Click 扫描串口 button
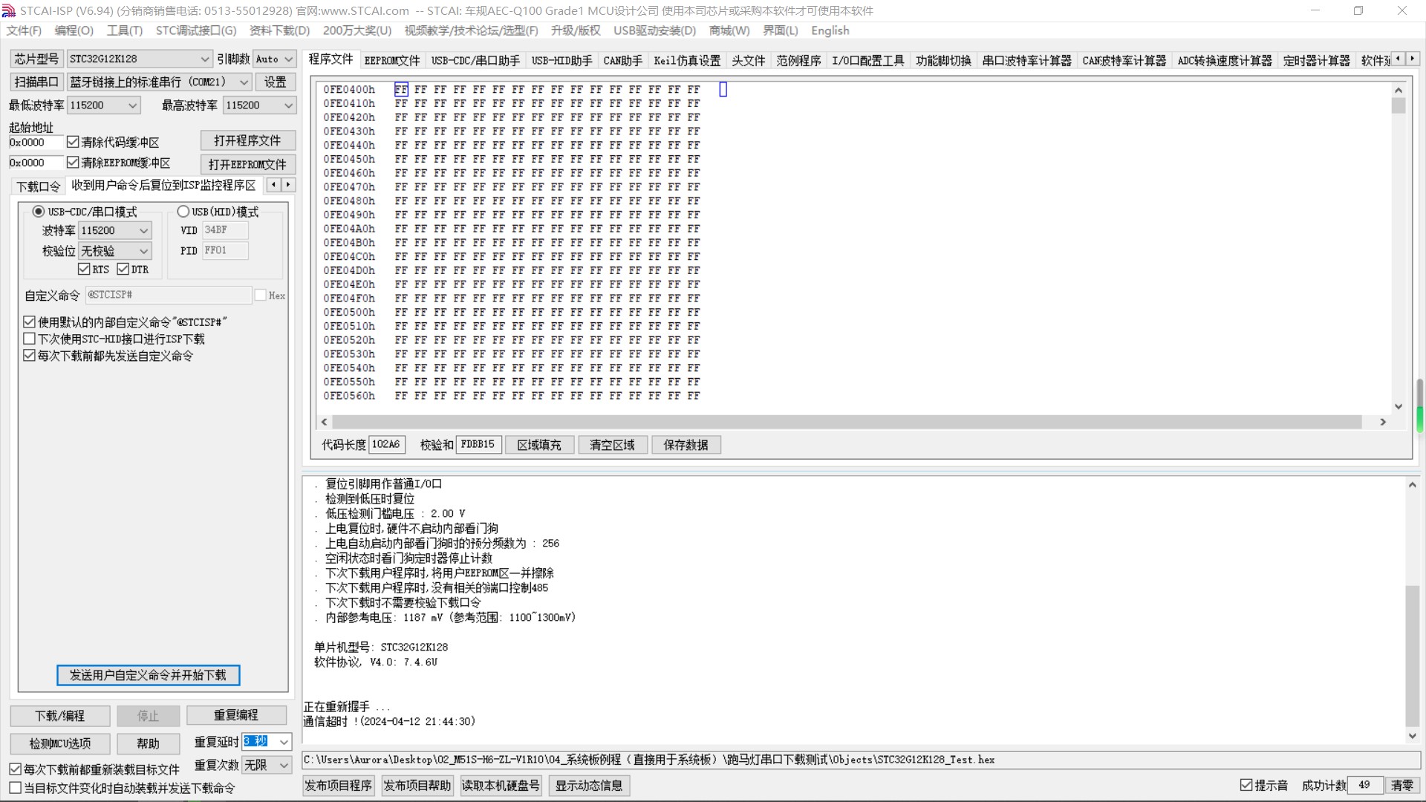 (36, 82)
